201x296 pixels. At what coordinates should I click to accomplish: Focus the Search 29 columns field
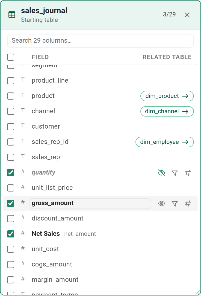[100, 40]
